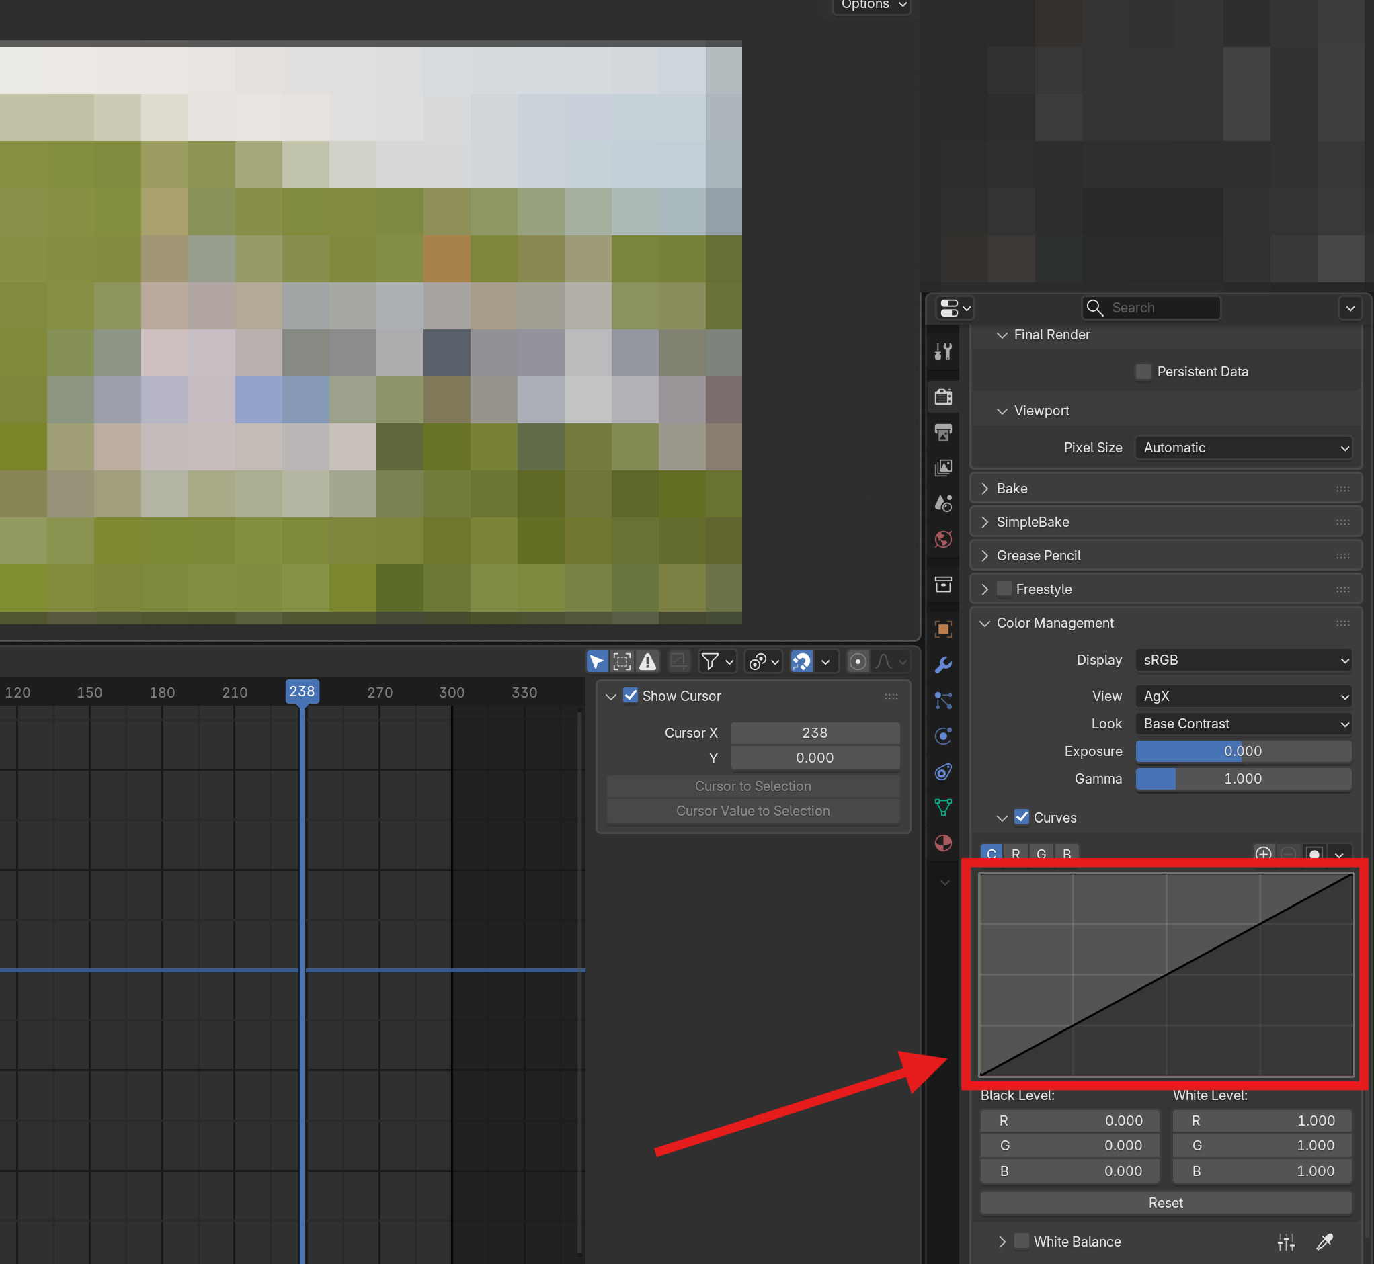
Task: Open the Display sRGB dropdown
Action: tap(1244, 660)
